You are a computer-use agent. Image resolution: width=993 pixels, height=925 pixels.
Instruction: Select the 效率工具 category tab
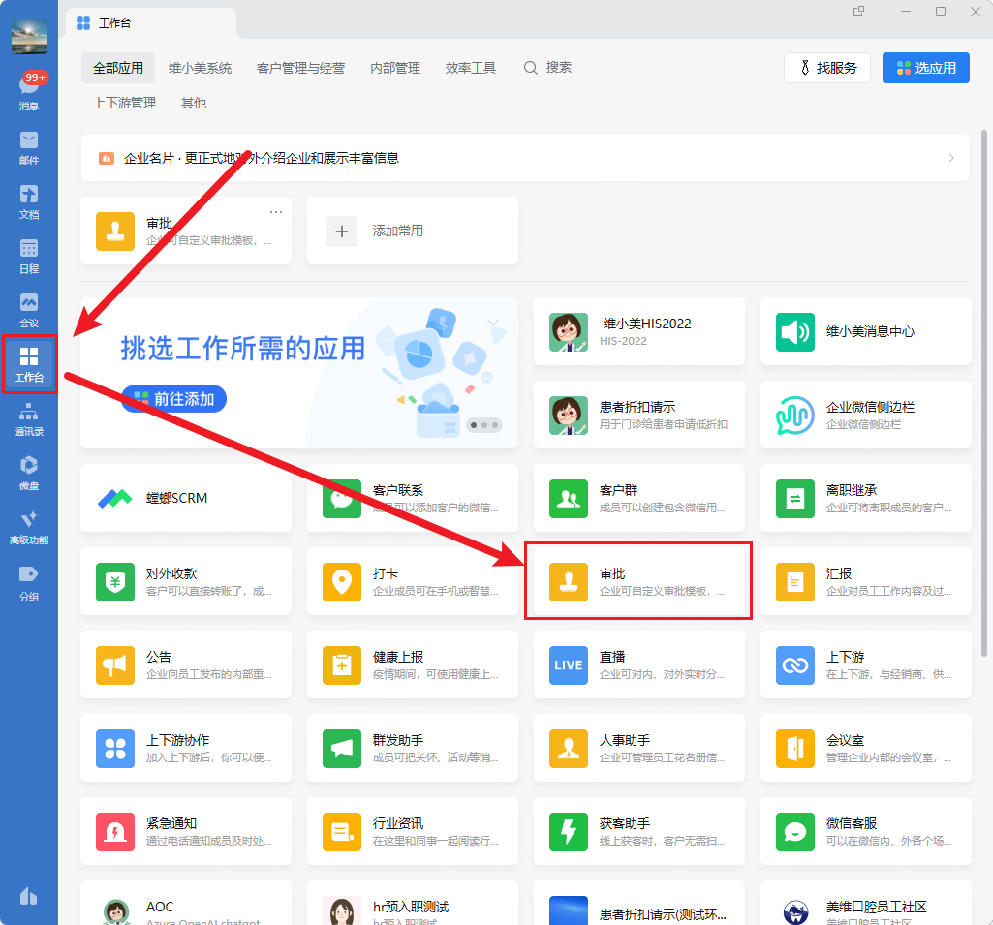[471, 68]
